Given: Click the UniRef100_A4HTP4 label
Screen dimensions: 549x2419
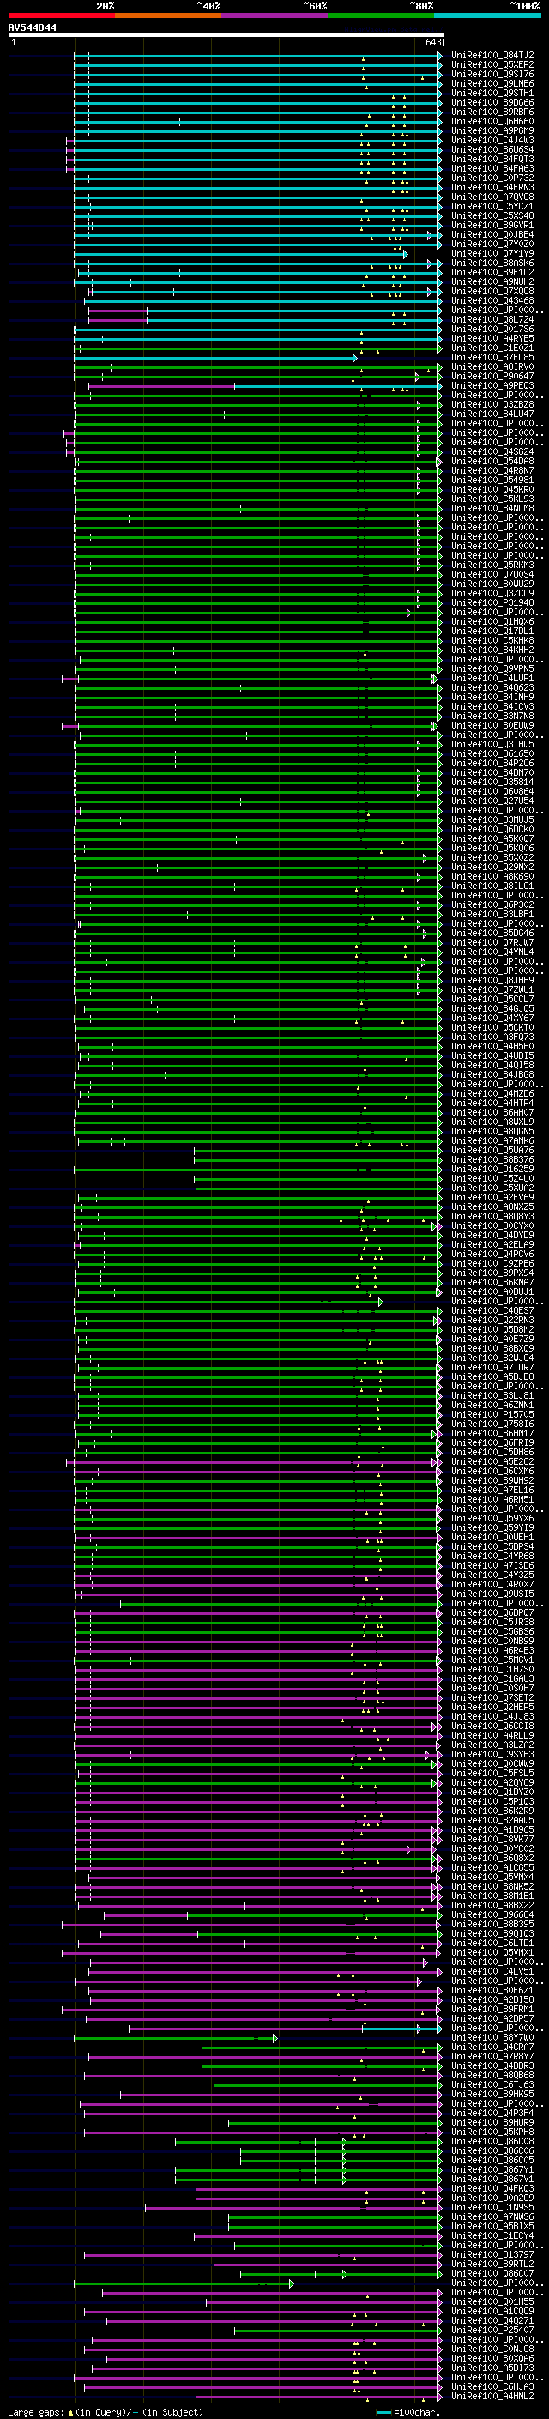Looking at the screenshot, I should click(492, 1104).
